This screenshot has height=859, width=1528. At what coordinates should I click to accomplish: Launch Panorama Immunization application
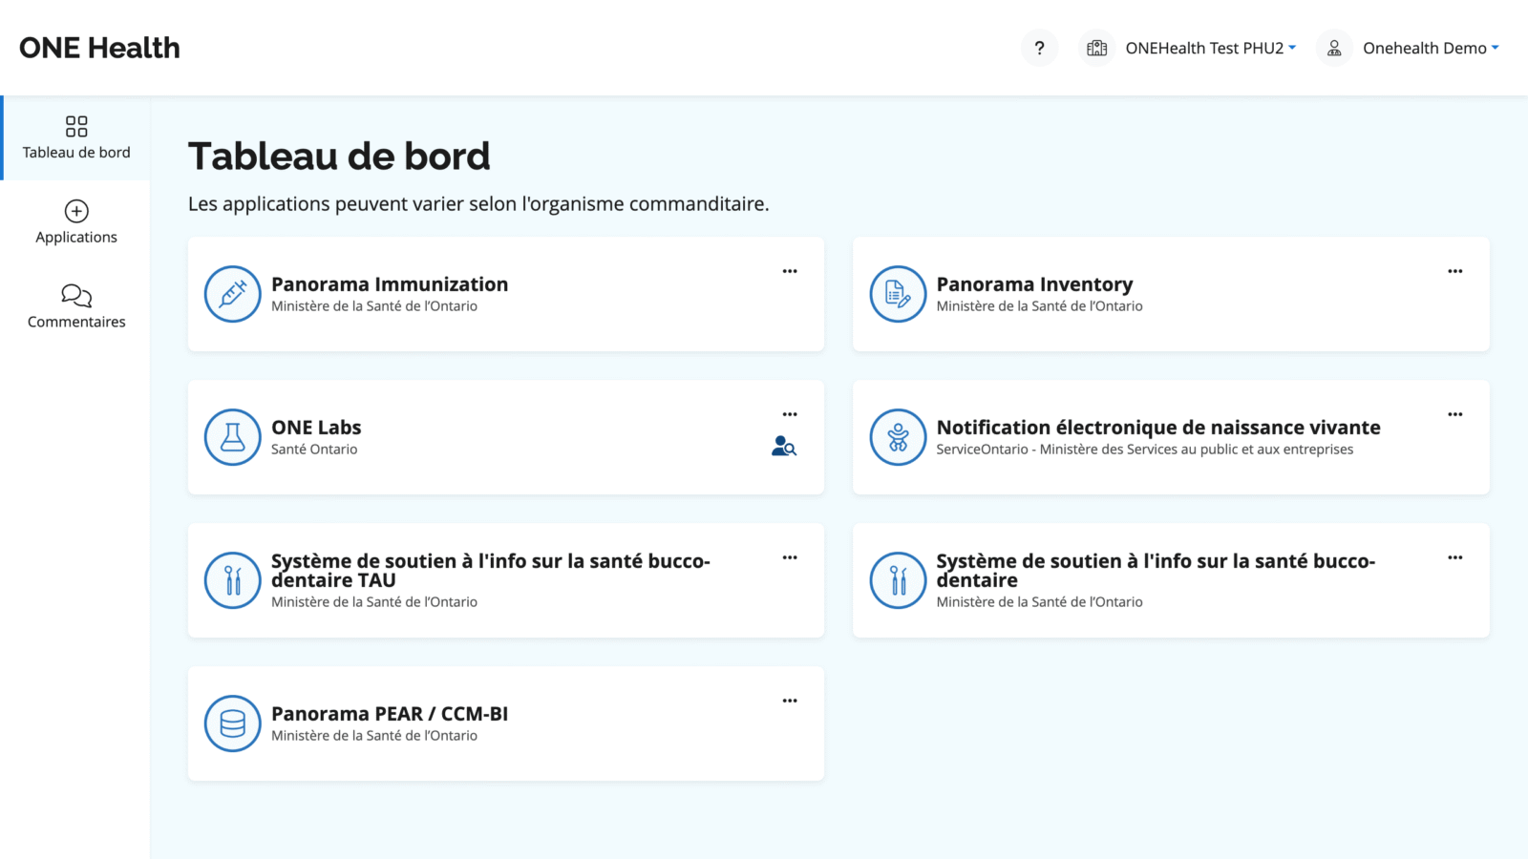(x=390, y=284)
